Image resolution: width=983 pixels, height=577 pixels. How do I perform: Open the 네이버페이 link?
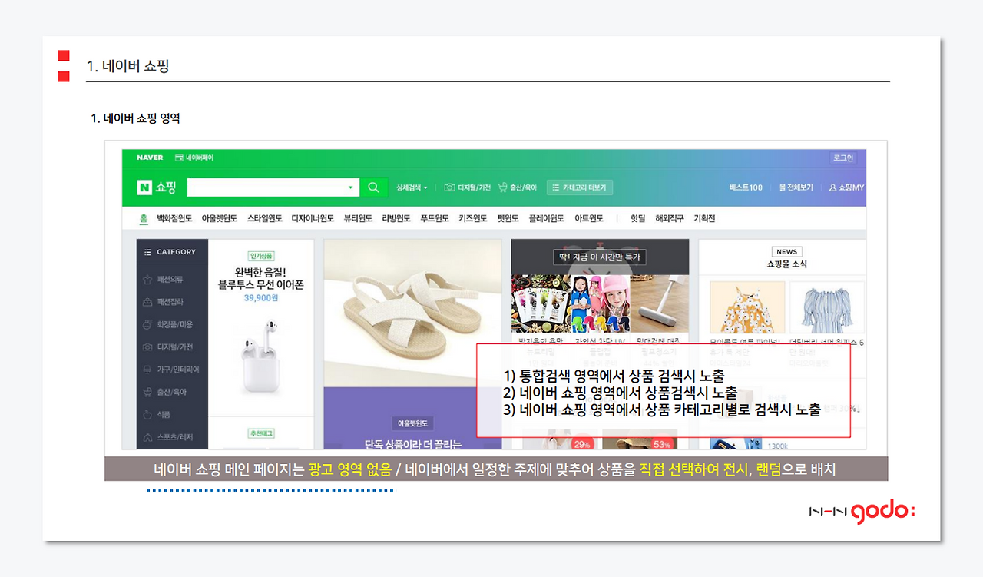194,158
